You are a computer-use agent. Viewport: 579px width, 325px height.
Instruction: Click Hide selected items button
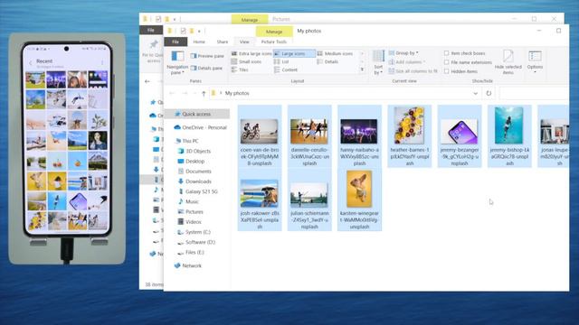[508, 62]
